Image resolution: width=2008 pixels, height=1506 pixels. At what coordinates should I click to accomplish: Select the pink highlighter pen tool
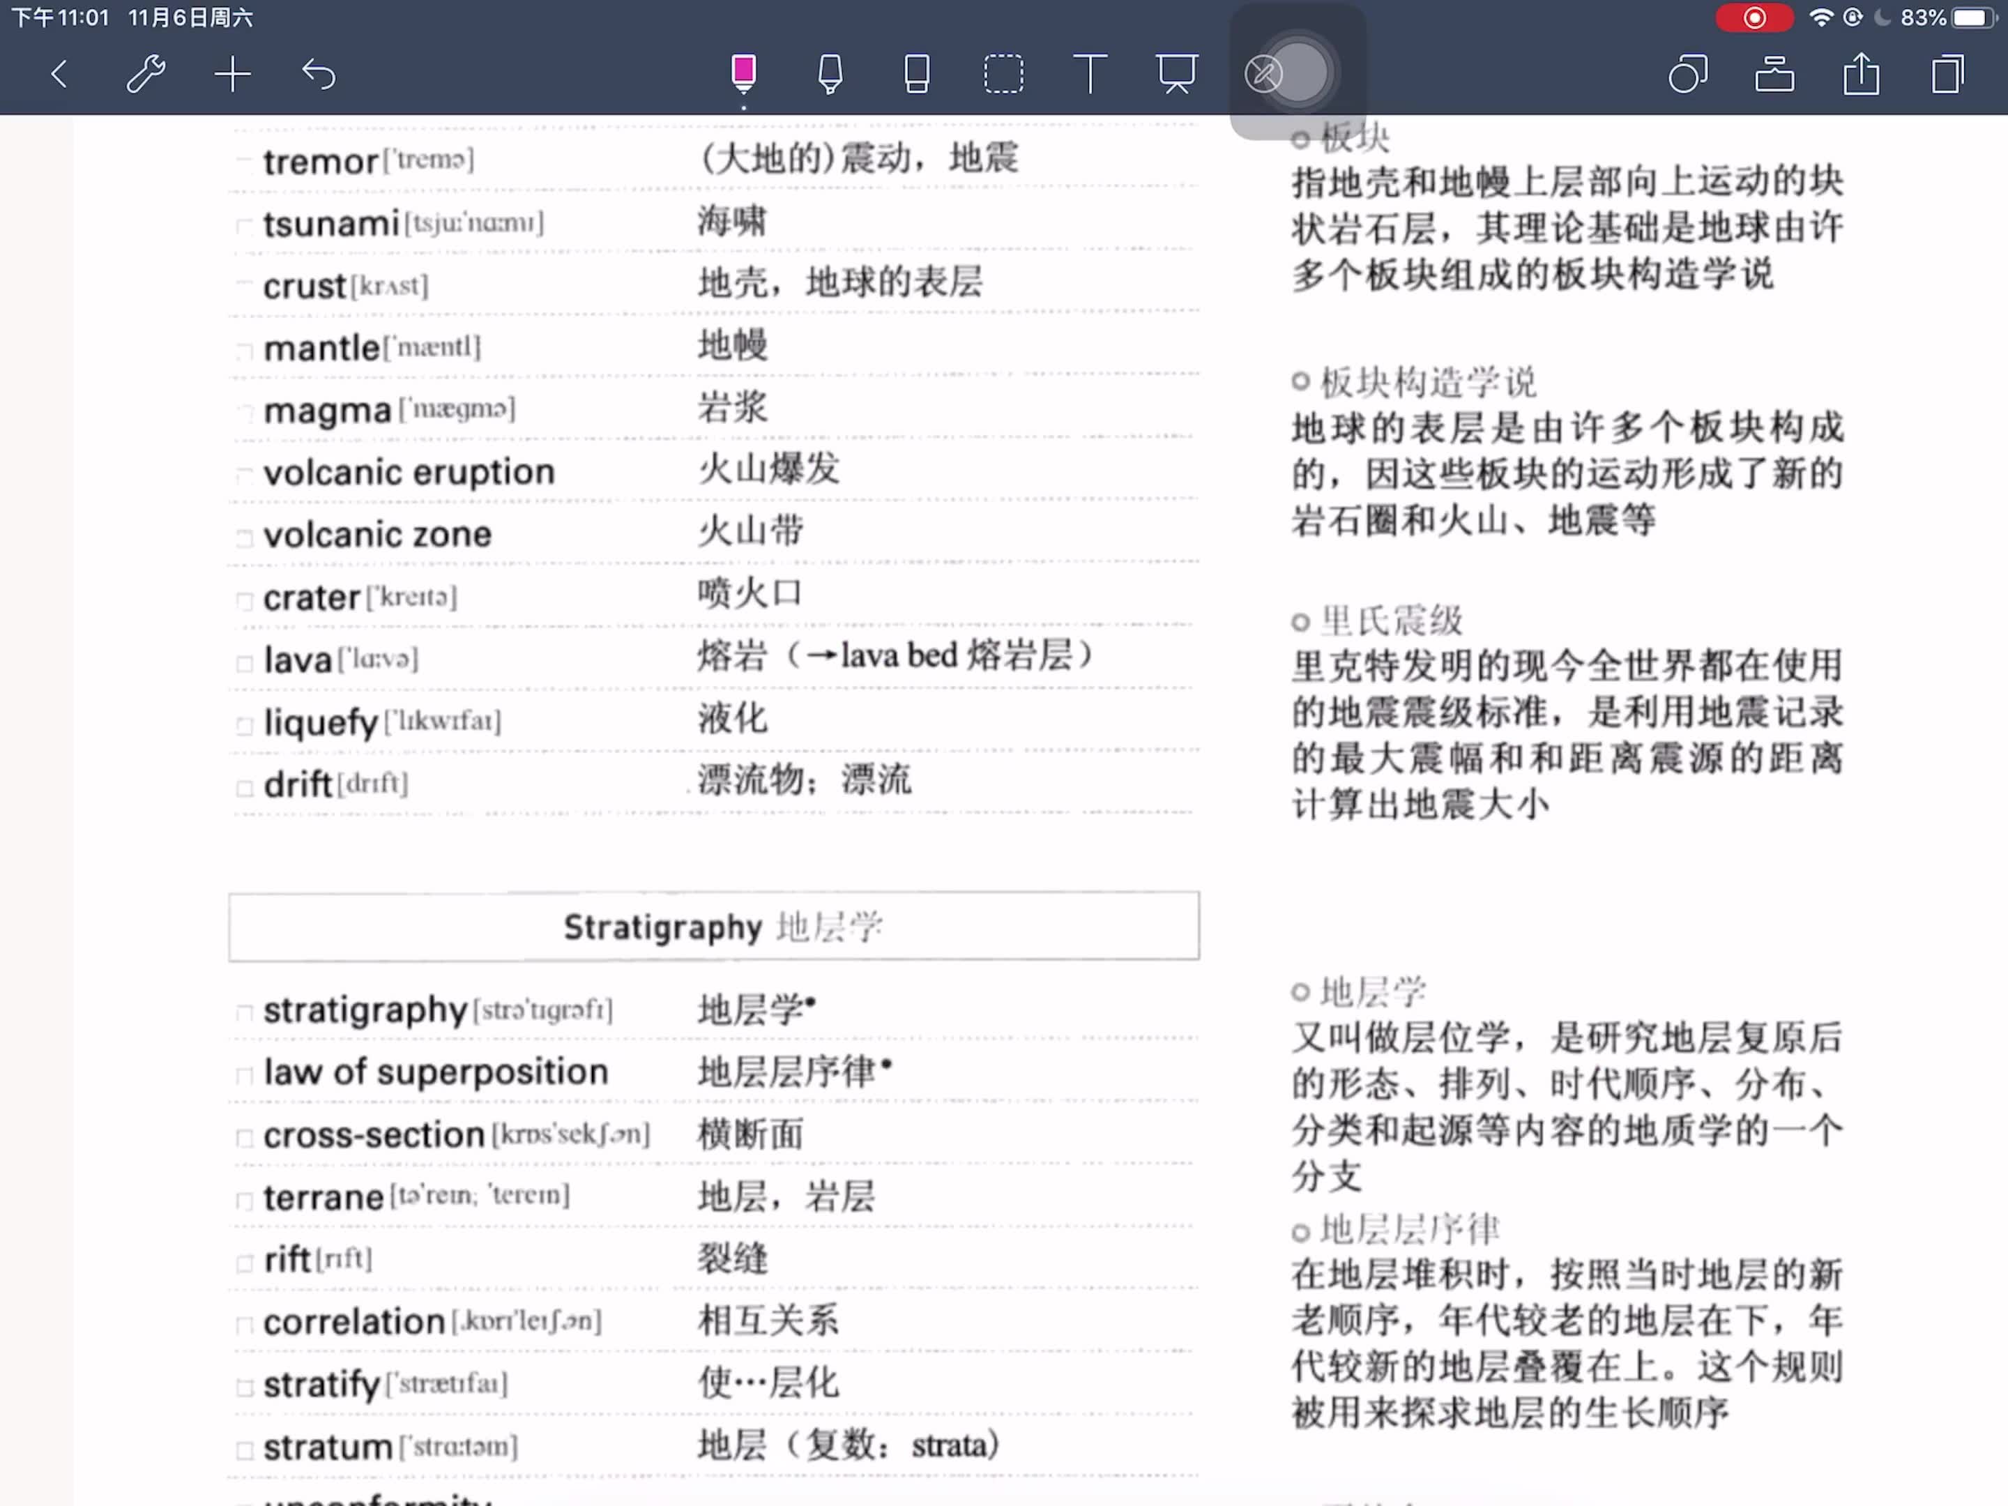[743, 73]
